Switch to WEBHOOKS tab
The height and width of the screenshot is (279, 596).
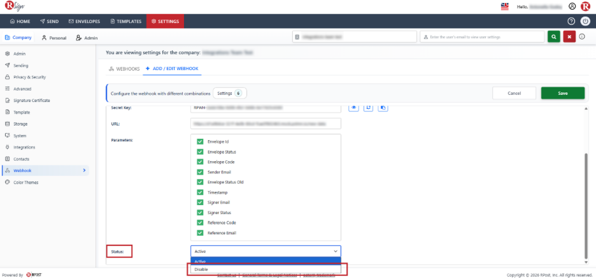point(124,69)
